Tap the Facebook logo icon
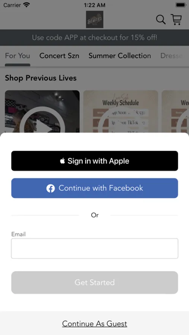Image resolution: width=189 pixels, height=335 pixels. (51, 188)
